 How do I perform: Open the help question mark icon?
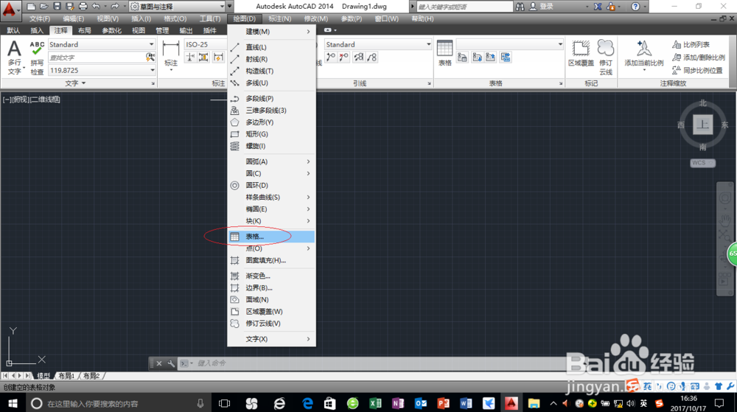click(635, 7)
